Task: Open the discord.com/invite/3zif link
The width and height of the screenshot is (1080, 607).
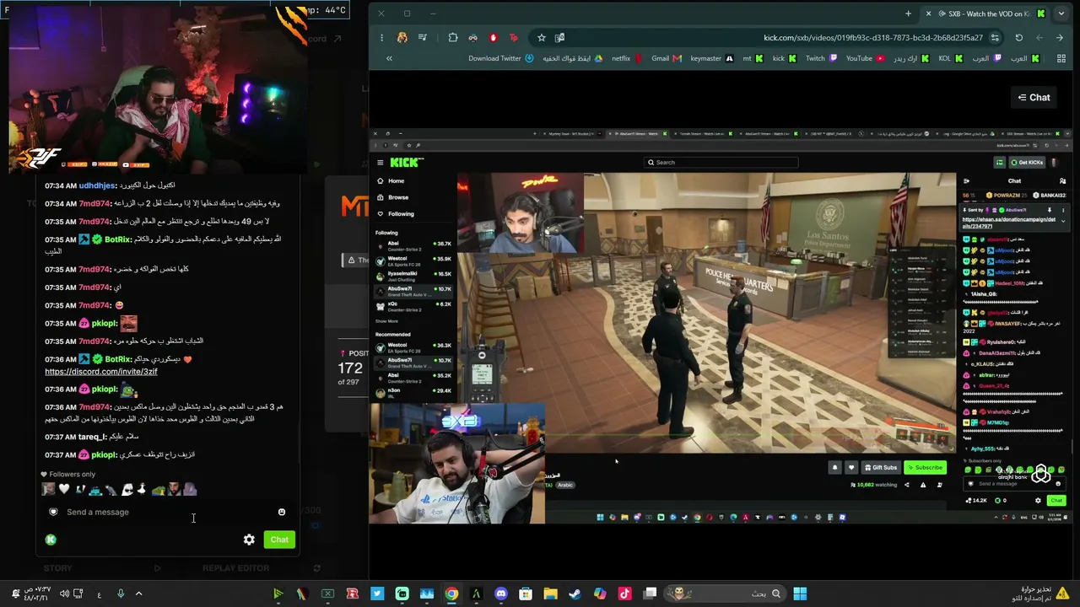Action: (x=101, y=371)
